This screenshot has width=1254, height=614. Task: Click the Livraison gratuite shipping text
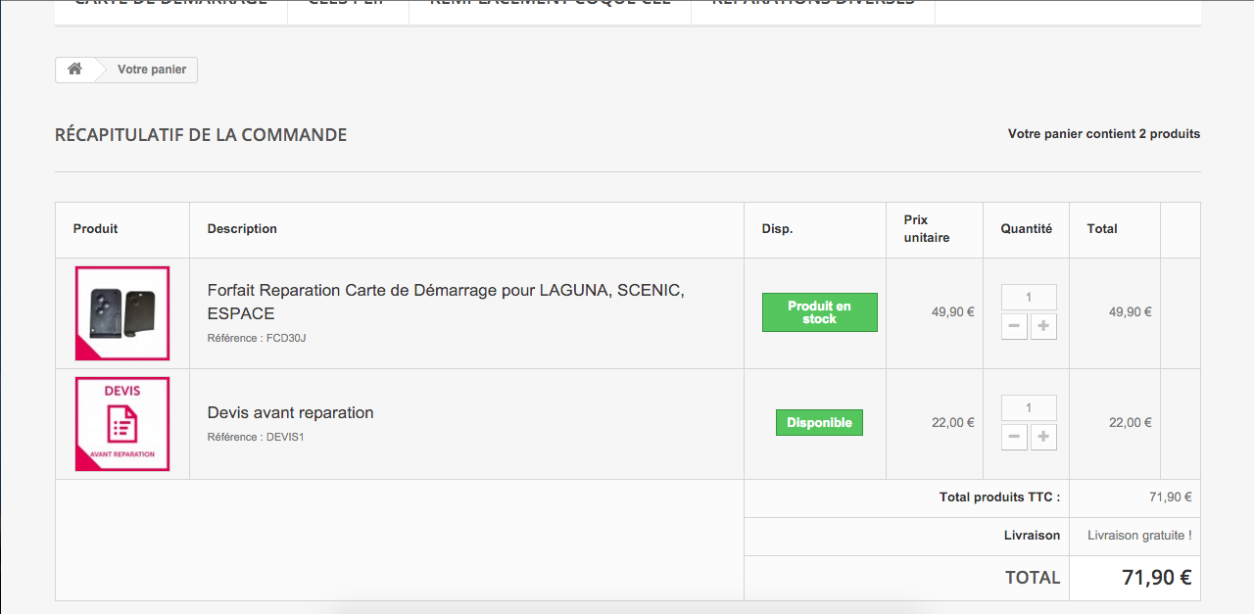click(x=1139, y=536)
